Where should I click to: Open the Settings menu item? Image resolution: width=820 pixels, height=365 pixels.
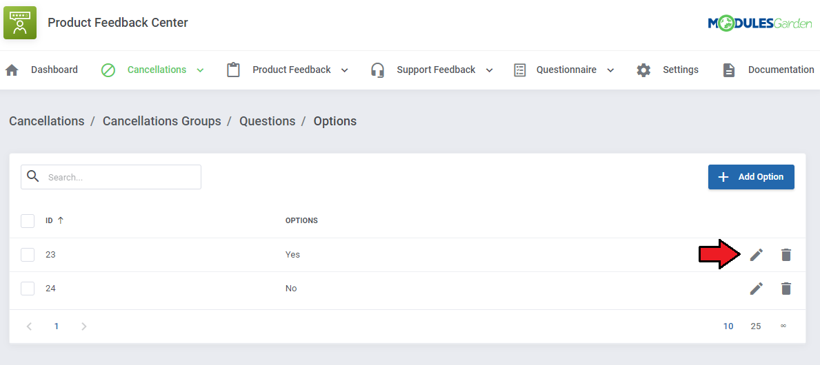click(x=681, y=70)
